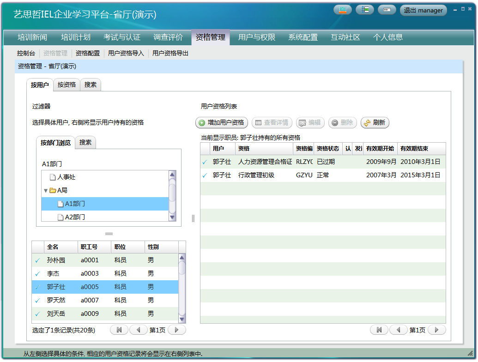478x362 pixels.
Task: Open the 用户与权限 menu
Action: (x=257, y=37)
